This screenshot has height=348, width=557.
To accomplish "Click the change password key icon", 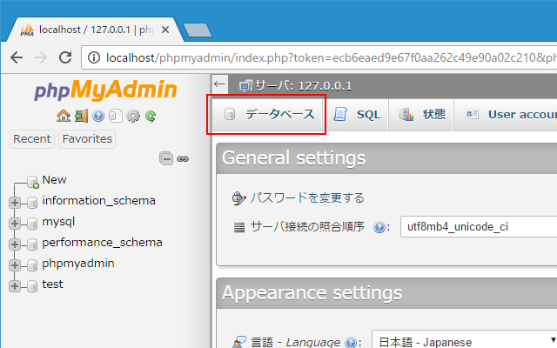I will tap(238, 198).
